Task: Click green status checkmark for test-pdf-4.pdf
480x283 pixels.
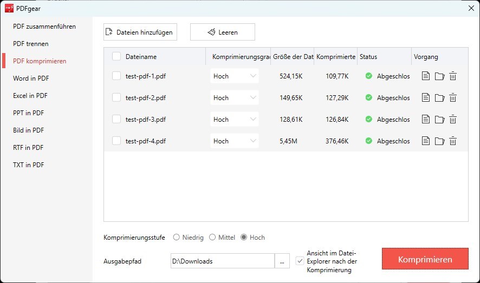Action: click(x=368, y=141)
